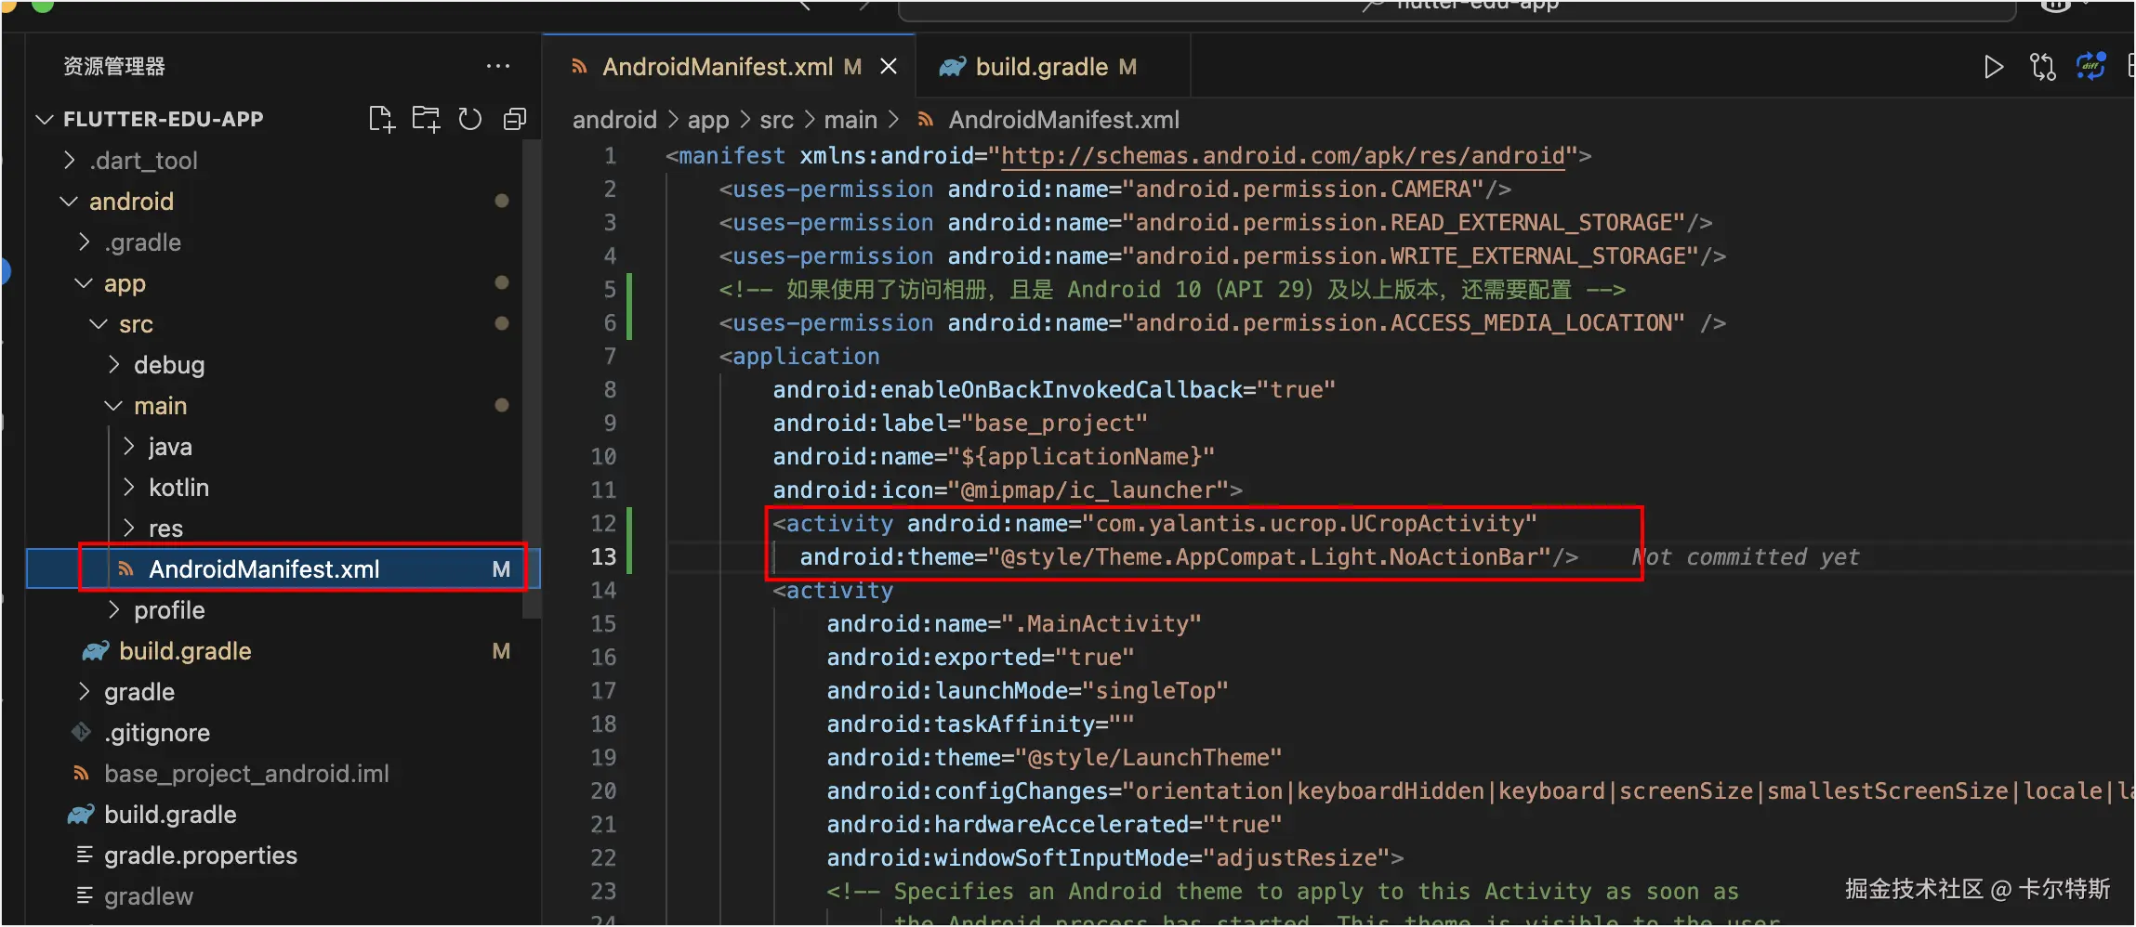Collapse the app folder
This screenshot has height=927, width=2136.
tap(83, 282)
